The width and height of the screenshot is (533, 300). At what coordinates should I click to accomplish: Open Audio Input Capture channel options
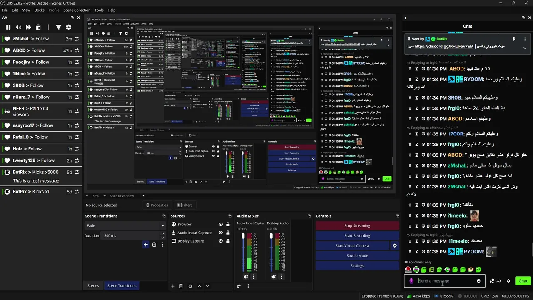click(x=253, y=277)
